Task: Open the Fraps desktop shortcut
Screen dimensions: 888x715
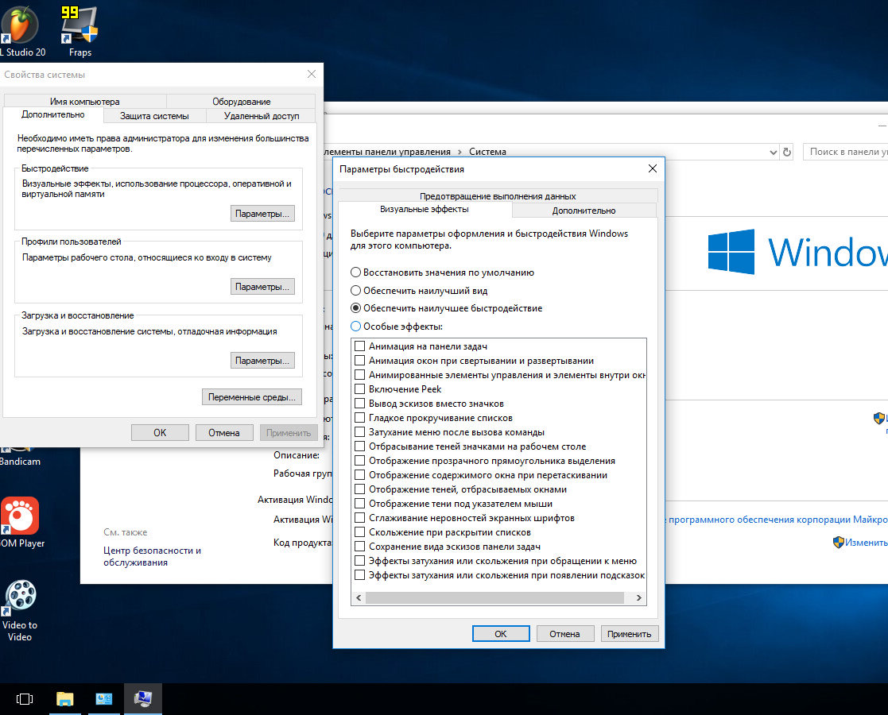Action: [x=79, y=31]
